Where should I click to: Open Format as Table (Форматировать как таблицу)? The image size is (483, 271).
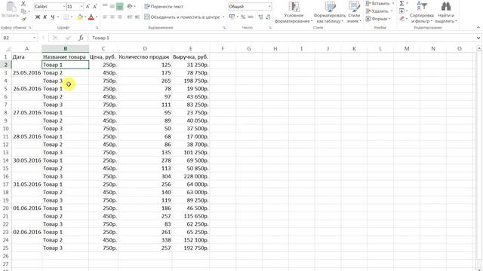(x=330, y=12)
